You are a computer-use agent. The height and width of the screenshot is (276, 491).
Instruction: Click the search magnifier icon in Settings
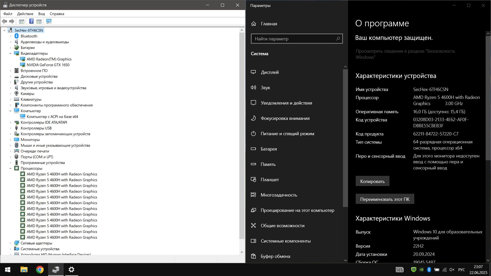[x=338, y=39]
